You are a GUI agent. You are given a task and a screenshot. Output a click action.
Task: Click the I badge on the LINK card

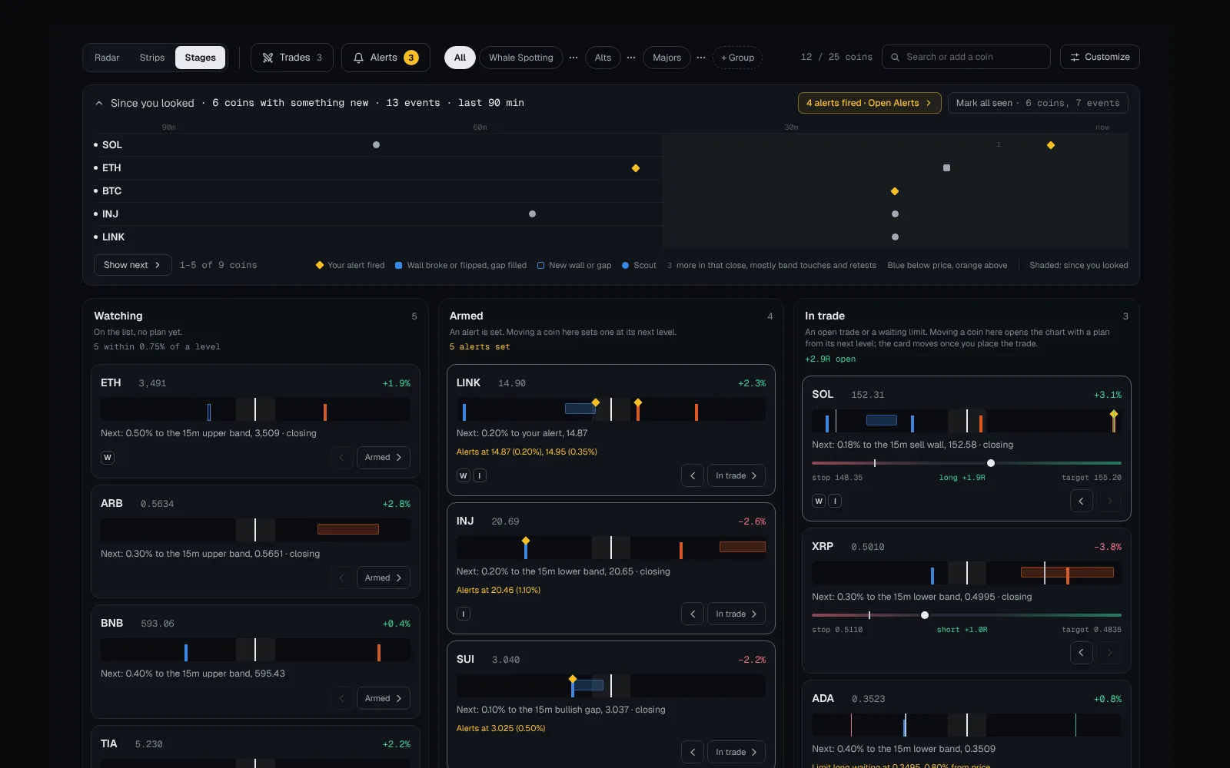click(480, 476)
